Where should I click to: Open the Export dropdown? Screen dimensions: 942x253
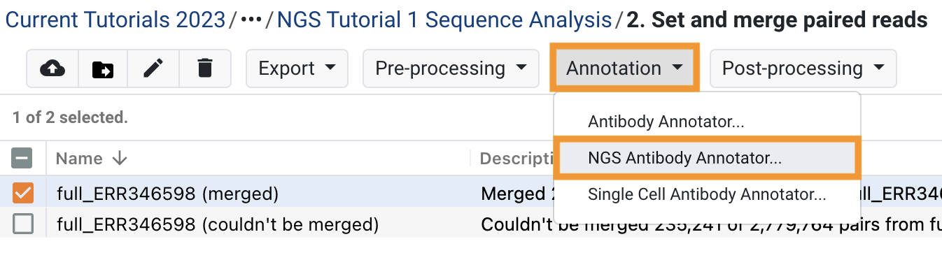[297, 68]
